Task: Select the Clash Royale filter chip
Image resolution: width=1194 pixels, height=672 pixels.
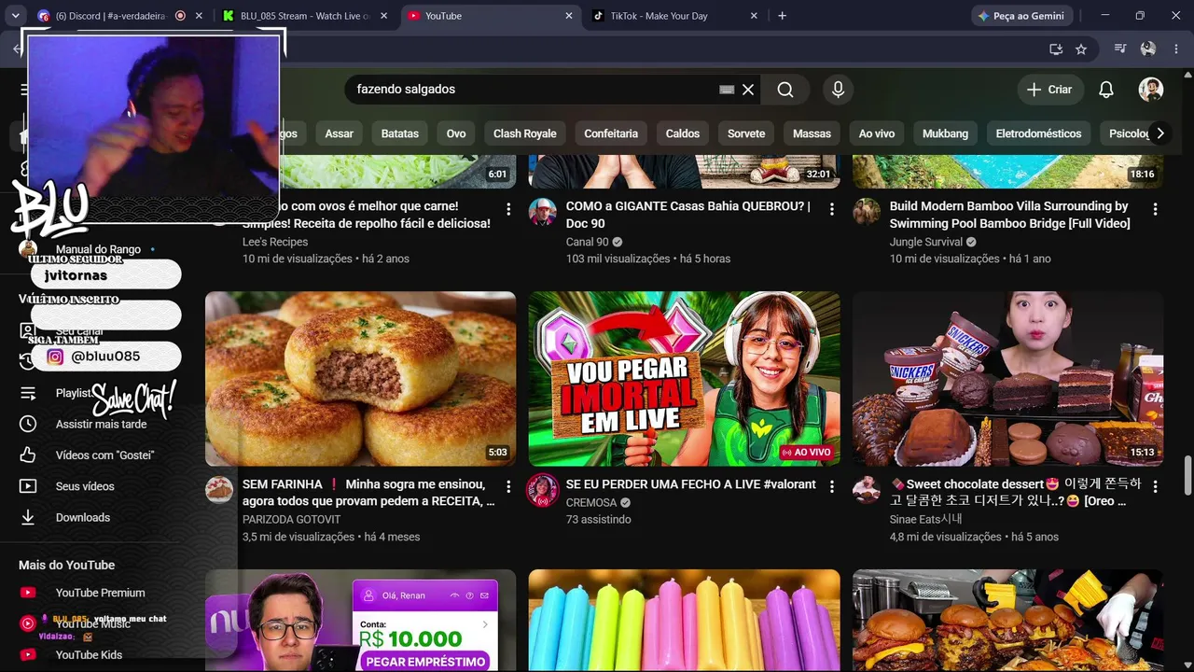Action: (x=524, y=133)
